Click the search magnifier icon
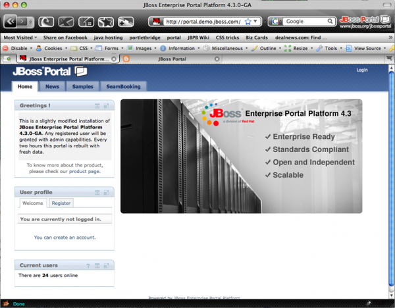Viewport: 395px width, 308px height. (330, 22)
